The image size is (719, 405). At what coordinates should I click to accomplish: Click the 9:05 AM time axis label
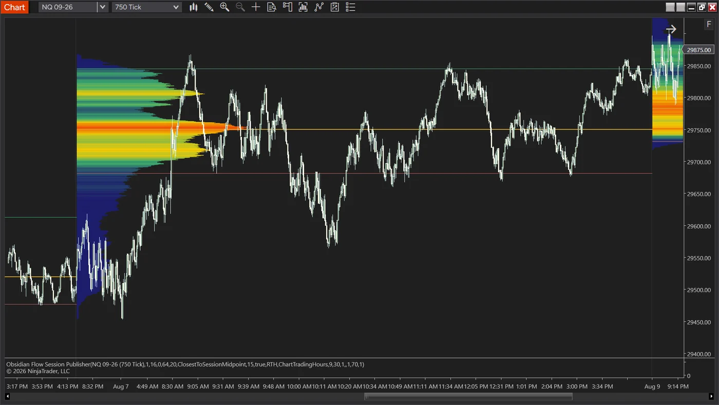(198, 386)
